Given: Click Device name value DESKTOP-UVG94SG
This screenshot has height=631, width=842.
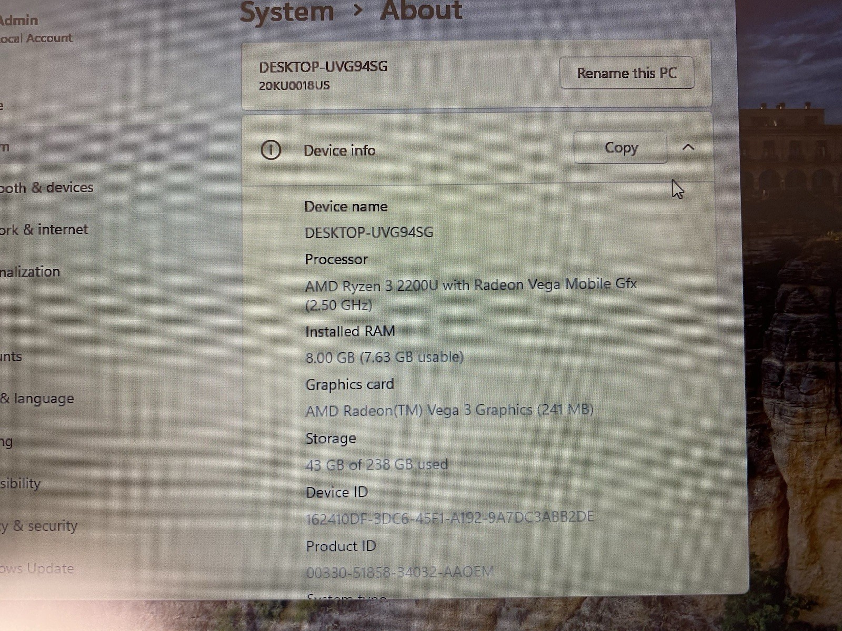Looking at the screenshot, I should click(369, 232).
